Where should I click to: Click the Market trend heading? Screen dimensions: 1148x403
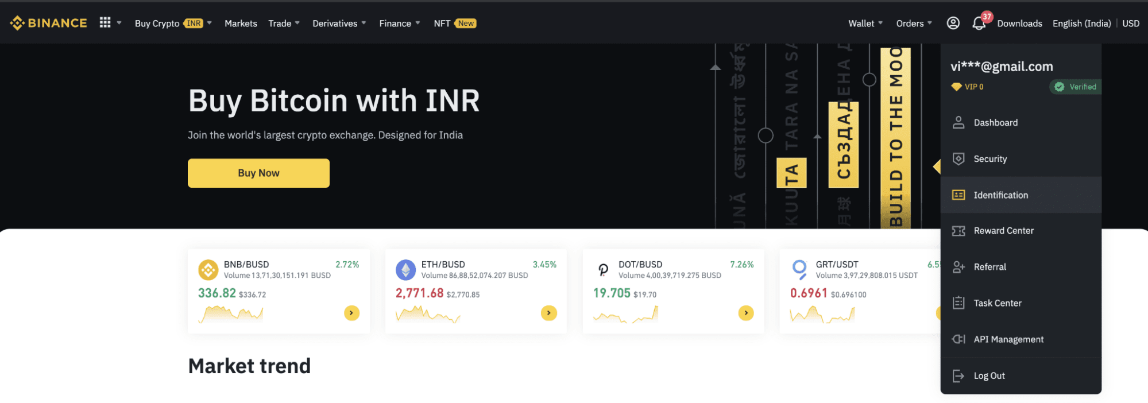tap(249, 366)
